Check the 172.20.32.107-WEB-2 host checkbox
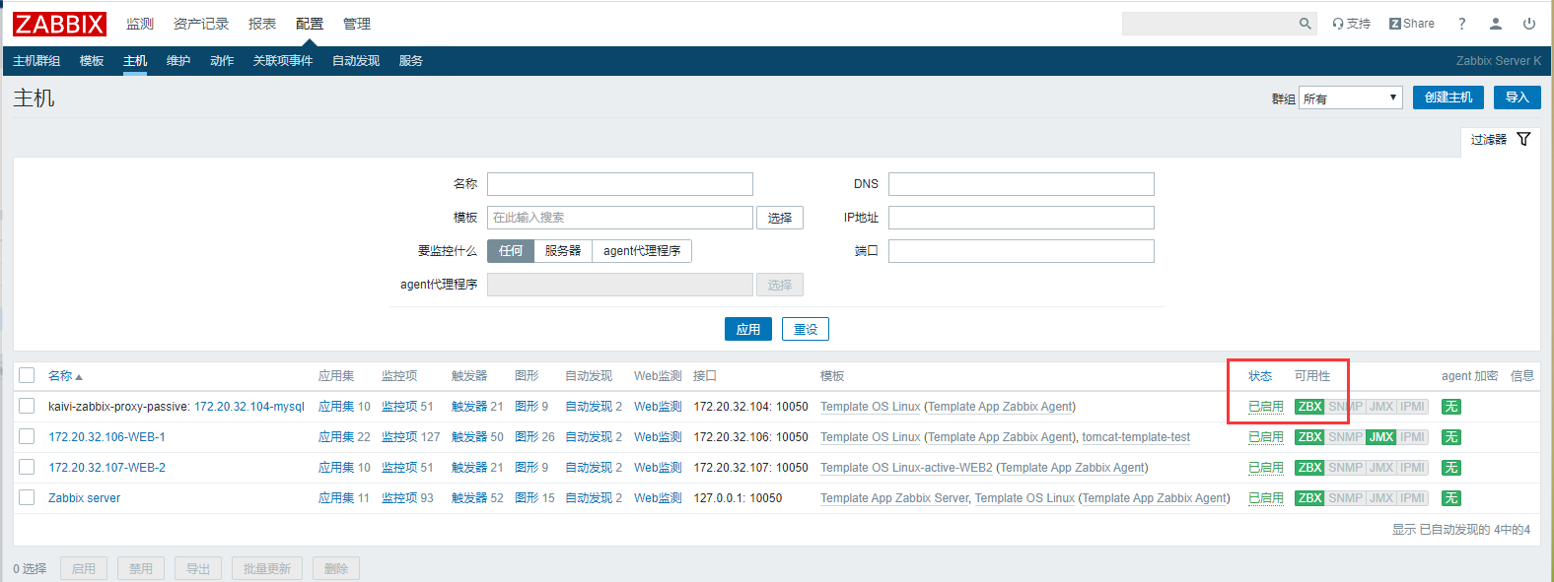This screenshot has width=1554, height=582. click(27, 467)
